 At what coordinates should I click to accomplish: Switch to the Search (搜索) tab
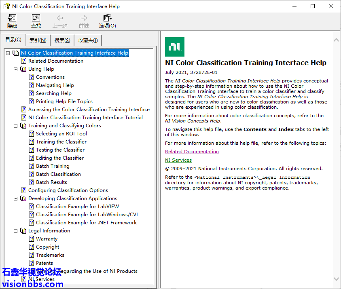click(x=62, y=40)
